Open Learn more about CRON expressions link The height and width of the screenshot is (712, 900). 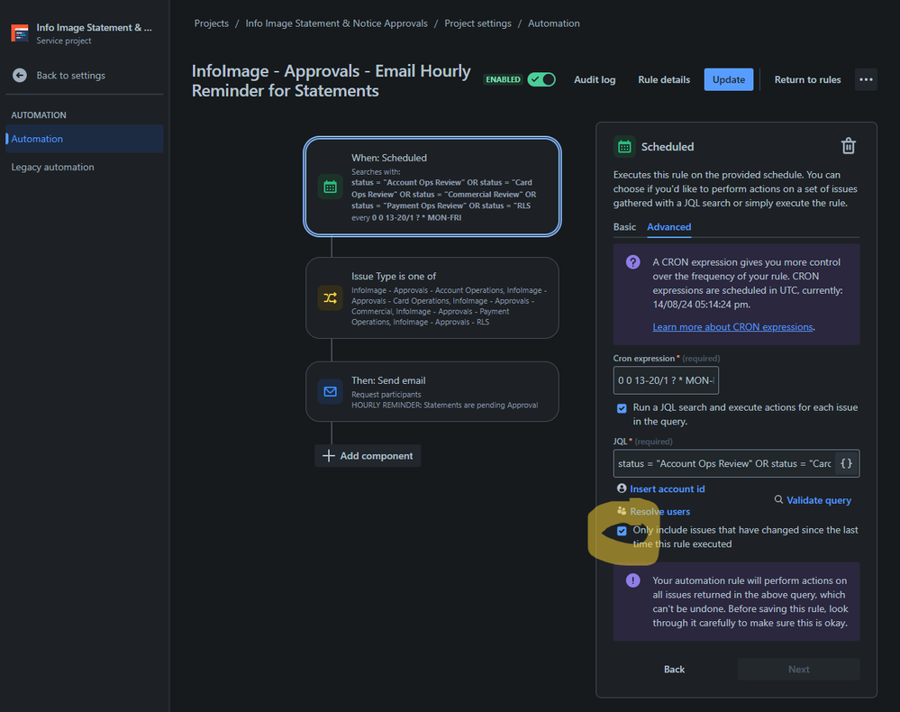point(732,327)
